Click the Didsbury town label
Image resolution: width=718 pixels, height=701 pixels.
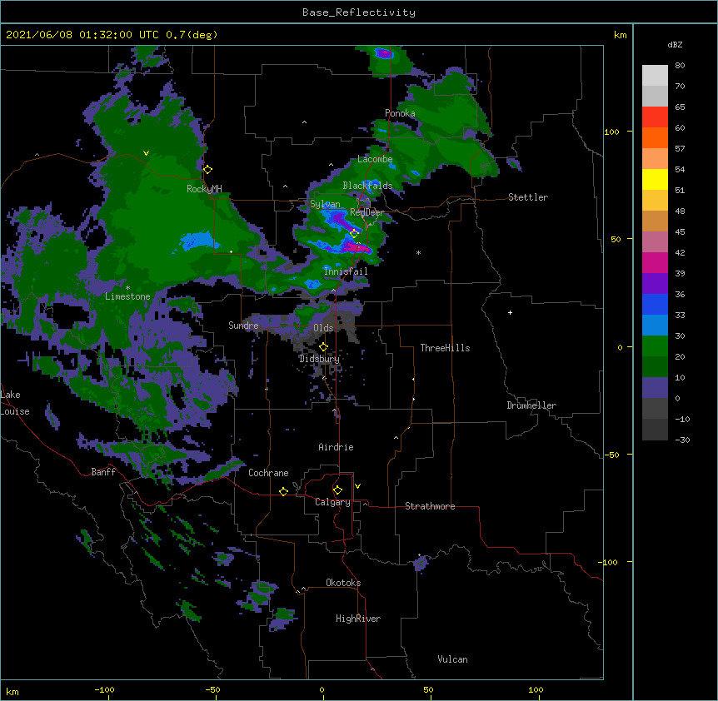320,359
